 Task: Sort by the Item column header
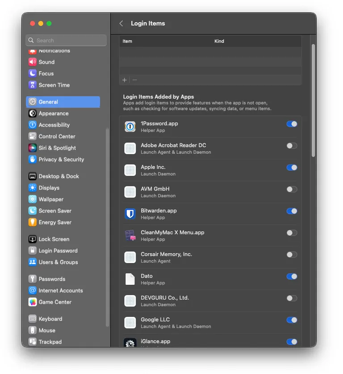127,41
